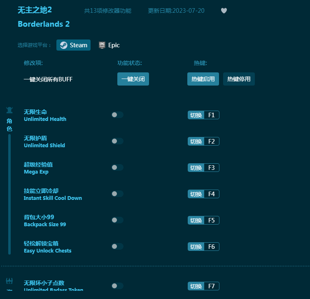Viewport: 310px width, 299px height.
Task: Toggle Easy Unlock Chests switch
Action: point(117,246)
